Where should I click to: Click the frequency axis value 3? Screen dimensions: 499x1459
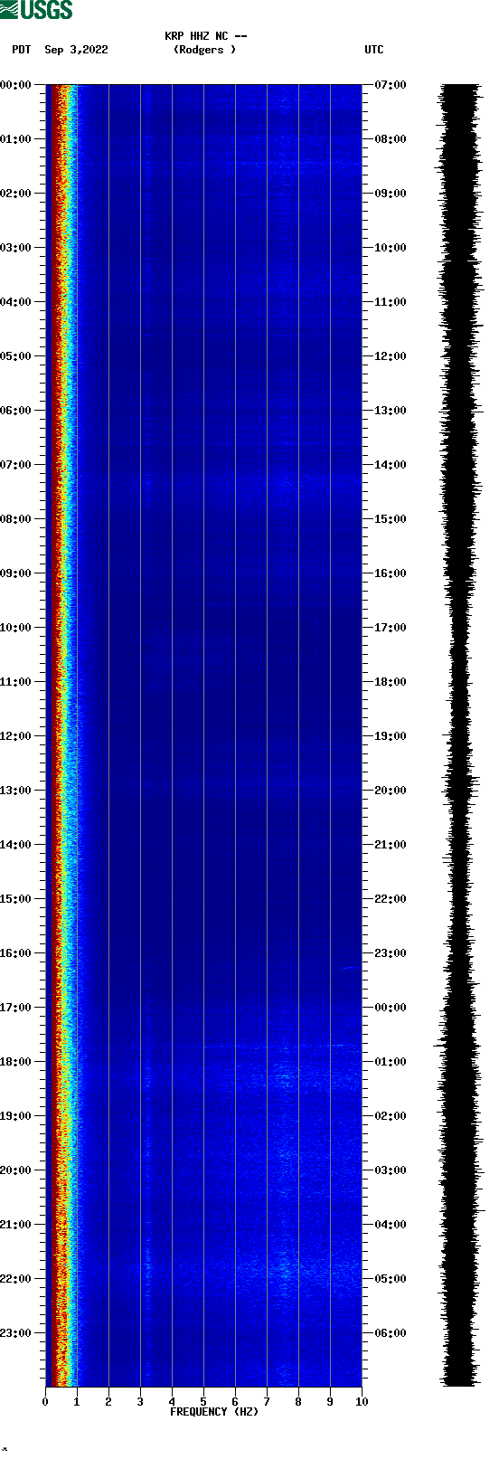tap(140, 1402)
